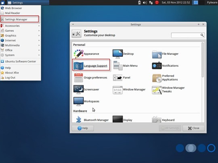Click the volume icon in the top panel
The width and height of the screenshot is (218, 163).
coord(145,3)
